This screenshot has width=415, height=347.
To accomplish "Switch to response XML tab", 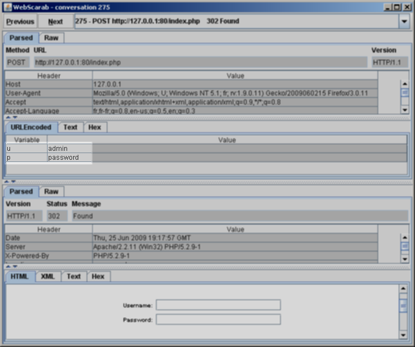I will click(48, 277).
